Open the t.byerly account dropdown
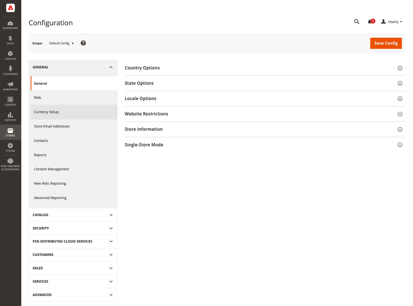Viewport: 413px width, 306px height. (391, 22)
